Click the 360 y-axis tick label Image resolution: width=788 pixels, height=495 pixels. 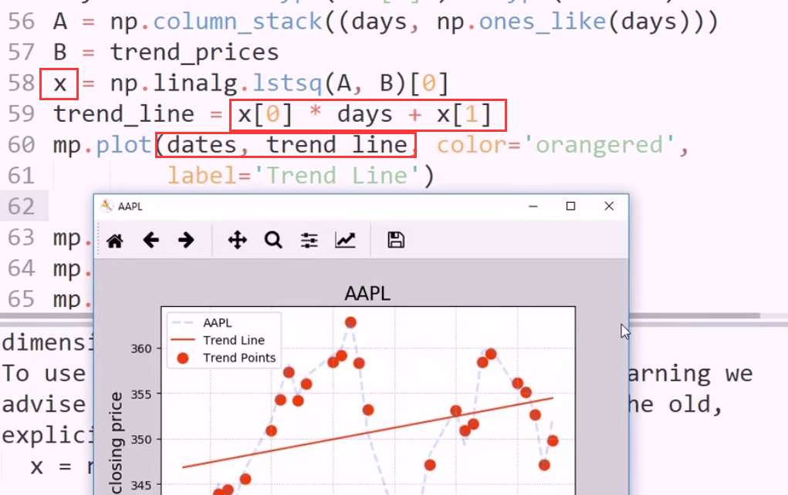click(141, 349)
